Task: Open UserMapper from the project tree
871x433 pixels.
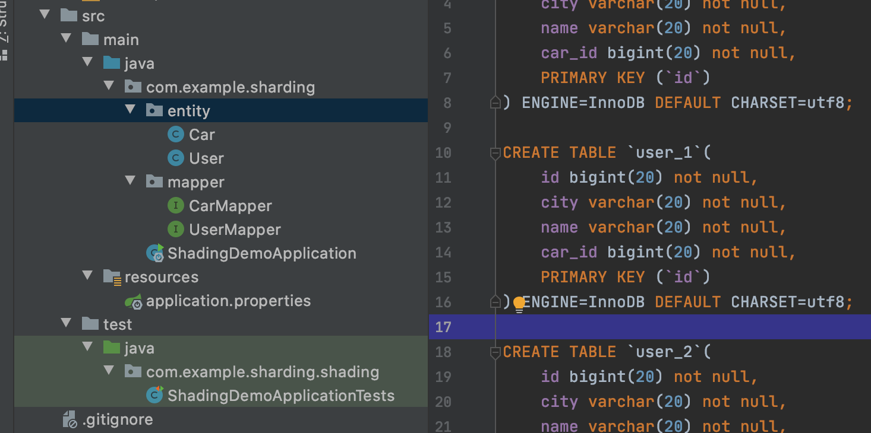Action: pos(235,230)
